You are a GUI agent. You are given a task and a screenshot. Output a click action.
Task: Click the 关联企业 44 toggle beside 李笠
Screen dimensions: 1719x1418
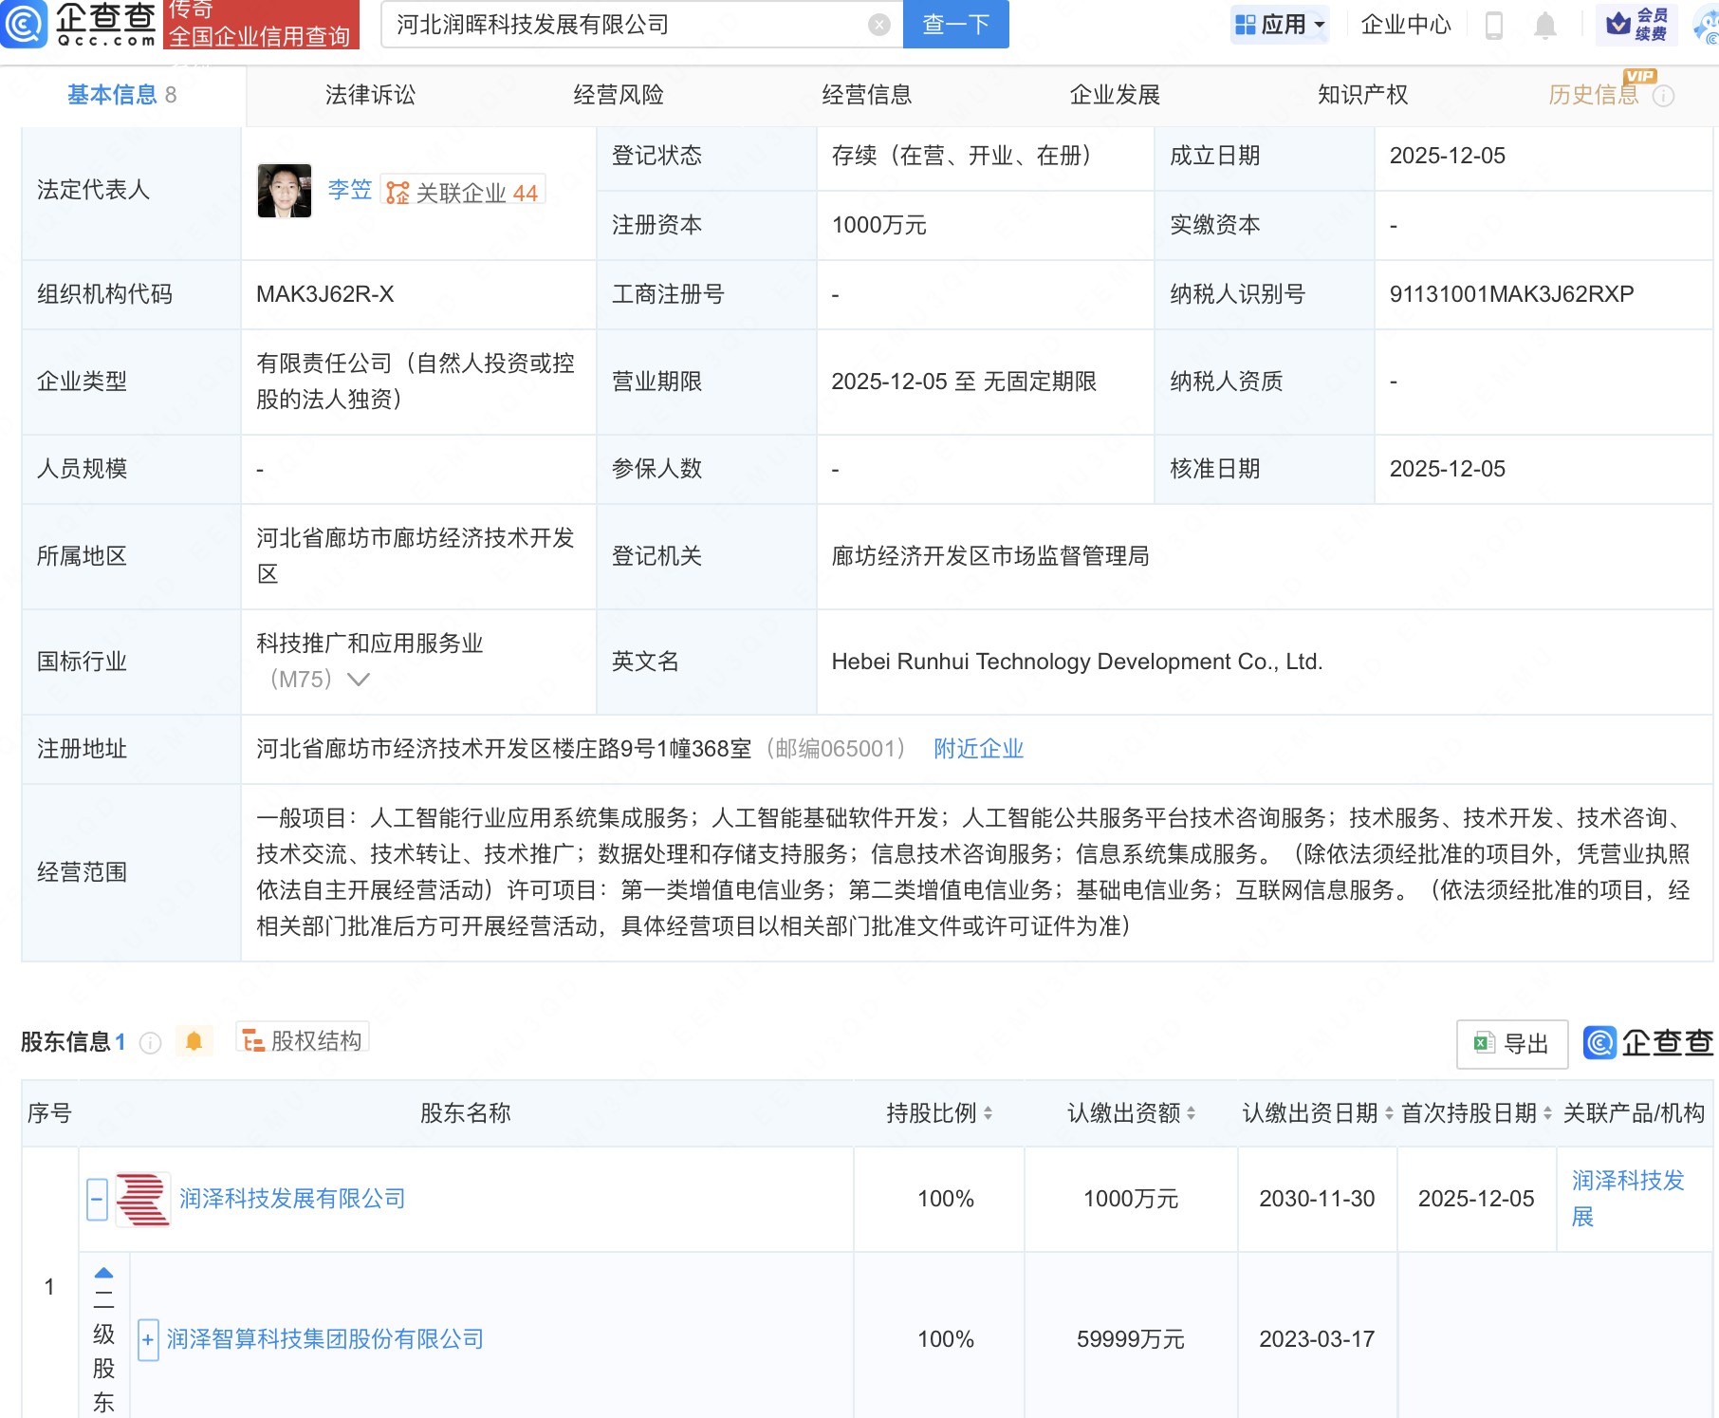(x=463, y=191)
